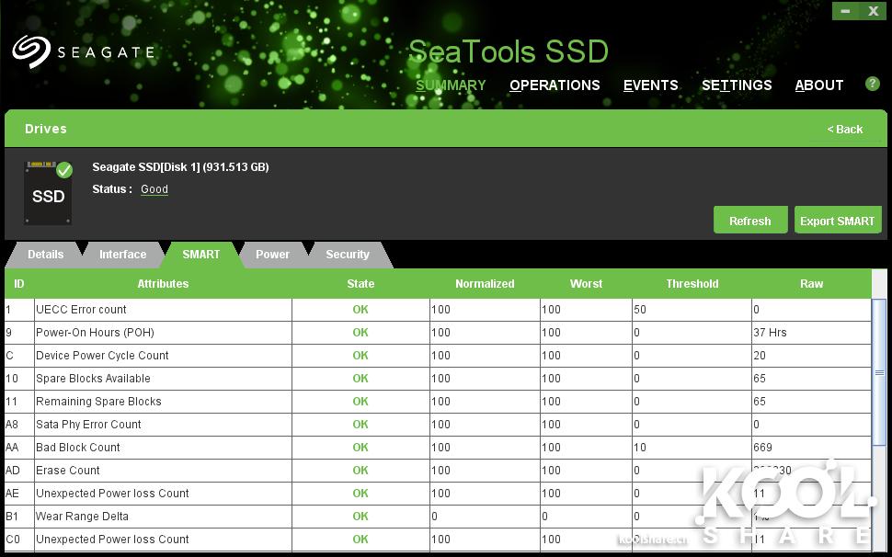Select the Power tab
This screenshot has width=892, height=557.
pyautogui.click(x=272, y=255)
